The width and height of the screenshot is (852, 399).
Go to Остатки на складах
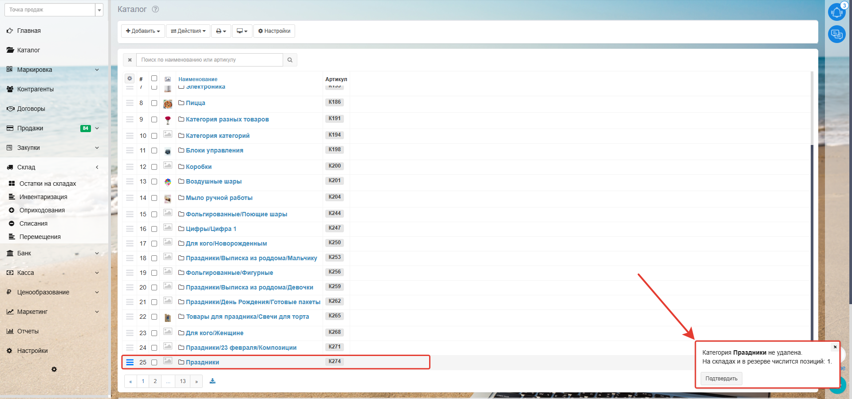click(47, 184)
